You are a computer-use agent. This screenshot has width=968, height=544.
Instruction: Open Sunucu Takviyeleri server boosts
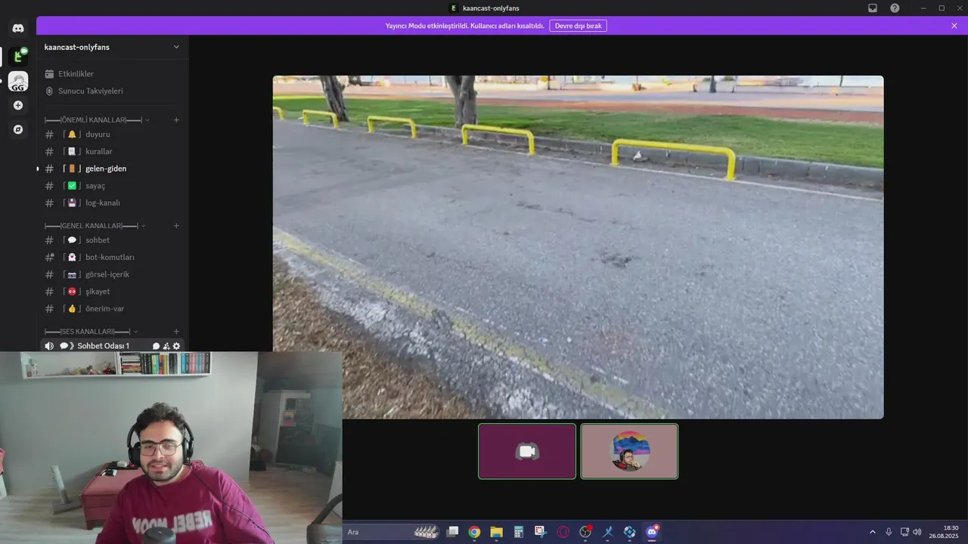[112, 91]
